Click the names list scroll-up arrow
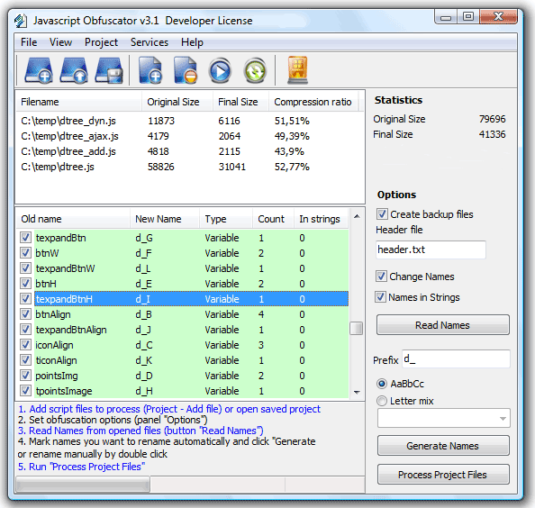Viewport: 535px width, 508px height. (x=357, y=216)
